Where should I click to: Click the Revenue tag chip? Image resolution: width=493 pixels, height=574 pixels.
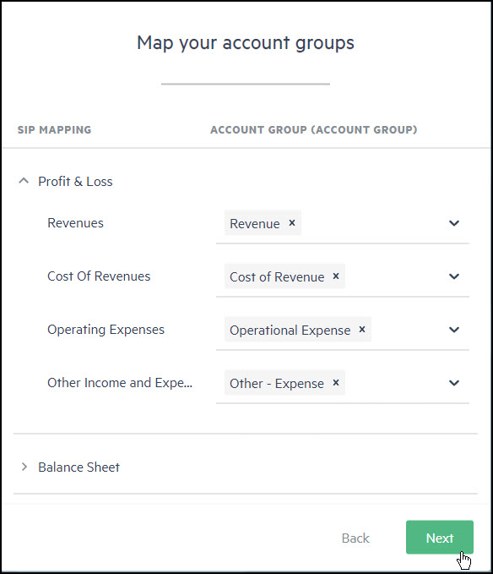pos(263,223)
